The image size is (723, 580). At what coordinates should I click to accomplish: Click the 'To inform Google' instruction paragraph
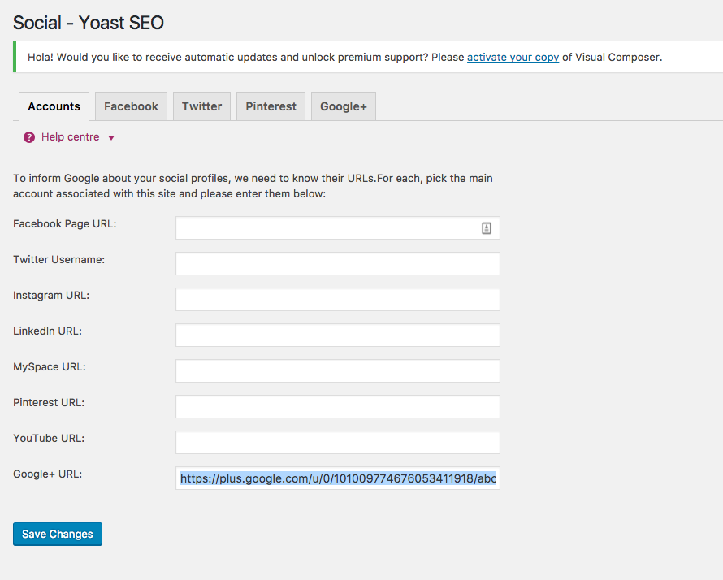[253, 186]
